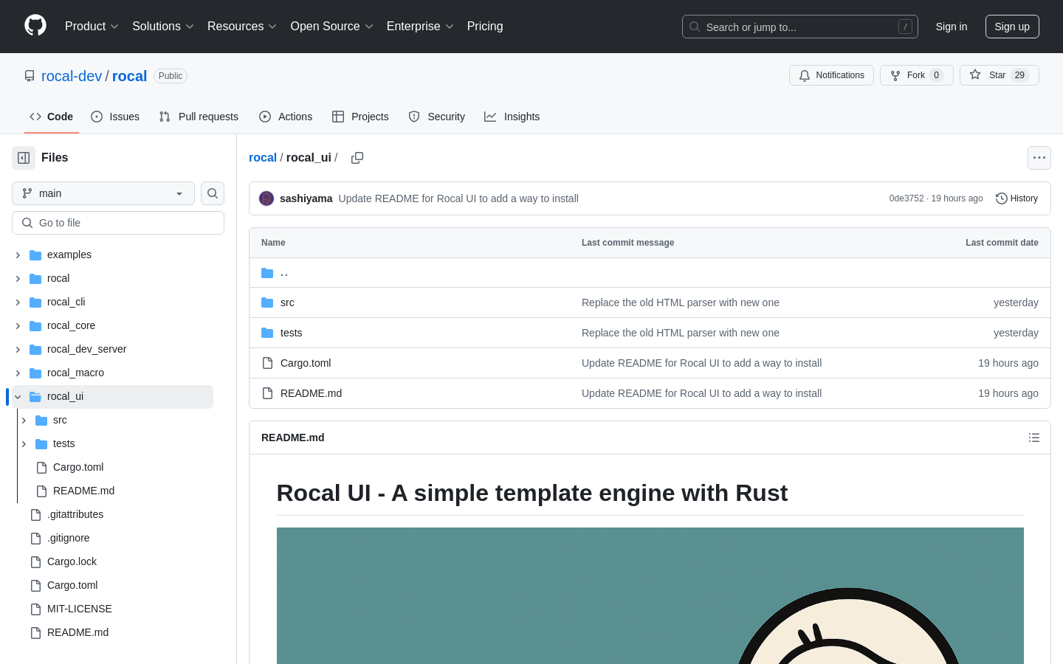Screen dimensions: 1063x664
Task: Select rocal_ui Cargo.toml in file tree
Action: 78,467
